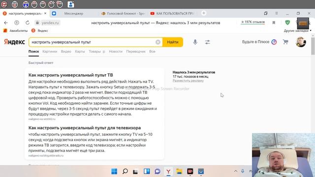Click 197К отзывов site rating
This screenshot has width=315, height=177.
tap(253, 22)
